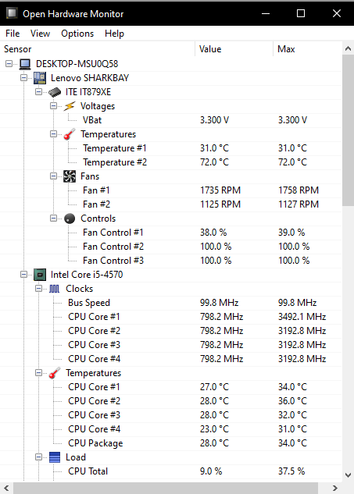Open the View menu
Screen dimensions: 354x494
tap(40, 34)
